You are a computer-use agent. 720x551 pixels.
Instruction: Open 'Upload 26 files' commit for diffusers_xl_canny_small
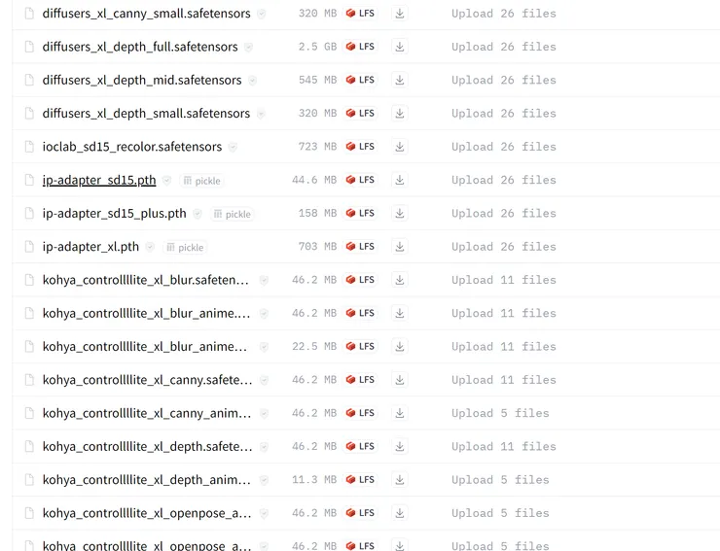point(504,14)
